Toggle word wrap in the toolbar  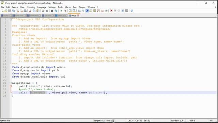point(79,11)
